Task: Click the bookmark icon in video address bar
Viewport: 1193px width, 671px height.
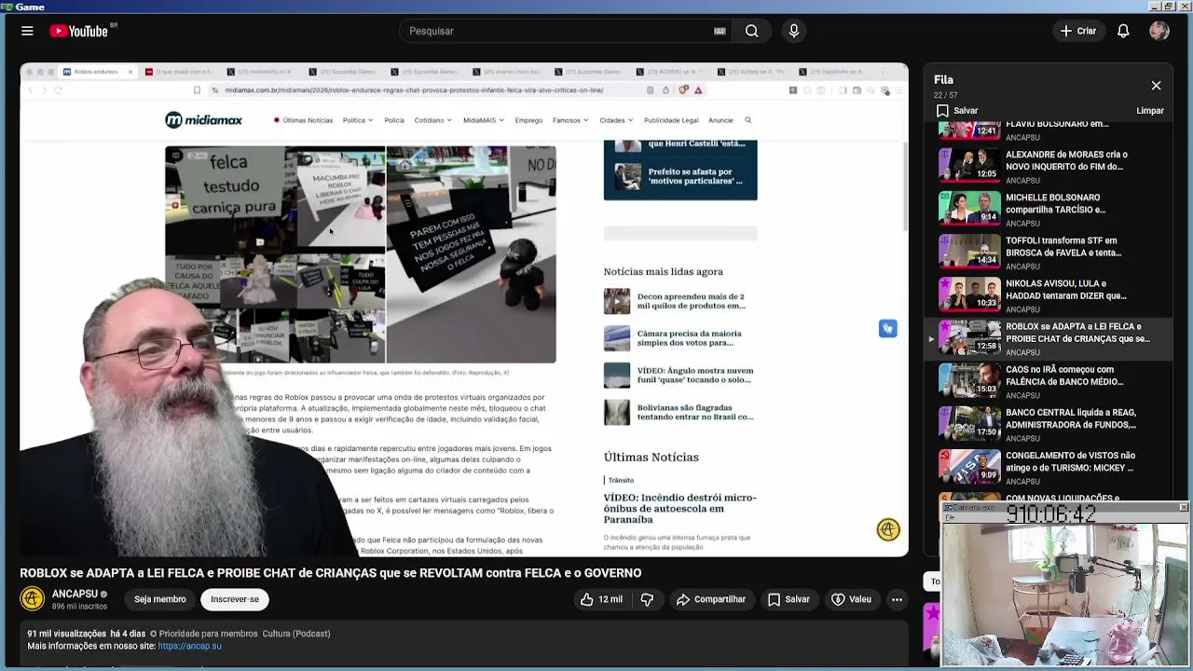Action: 197,90
